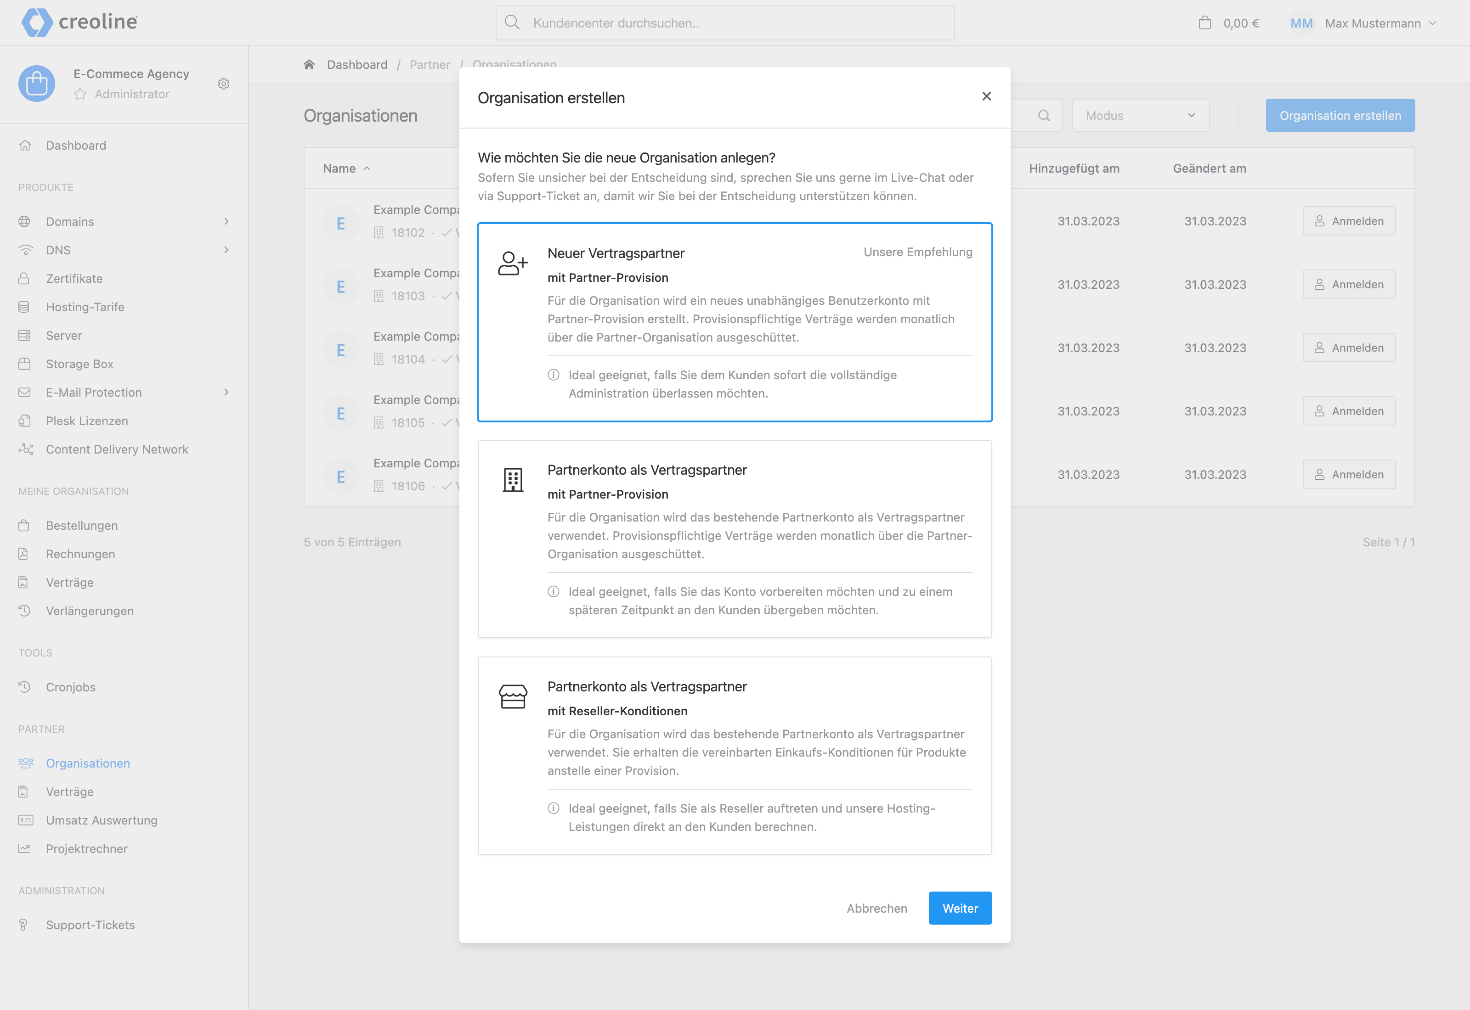Open organisation settings gear icon
1470x1010 pixels.
(x=223, y=84)
